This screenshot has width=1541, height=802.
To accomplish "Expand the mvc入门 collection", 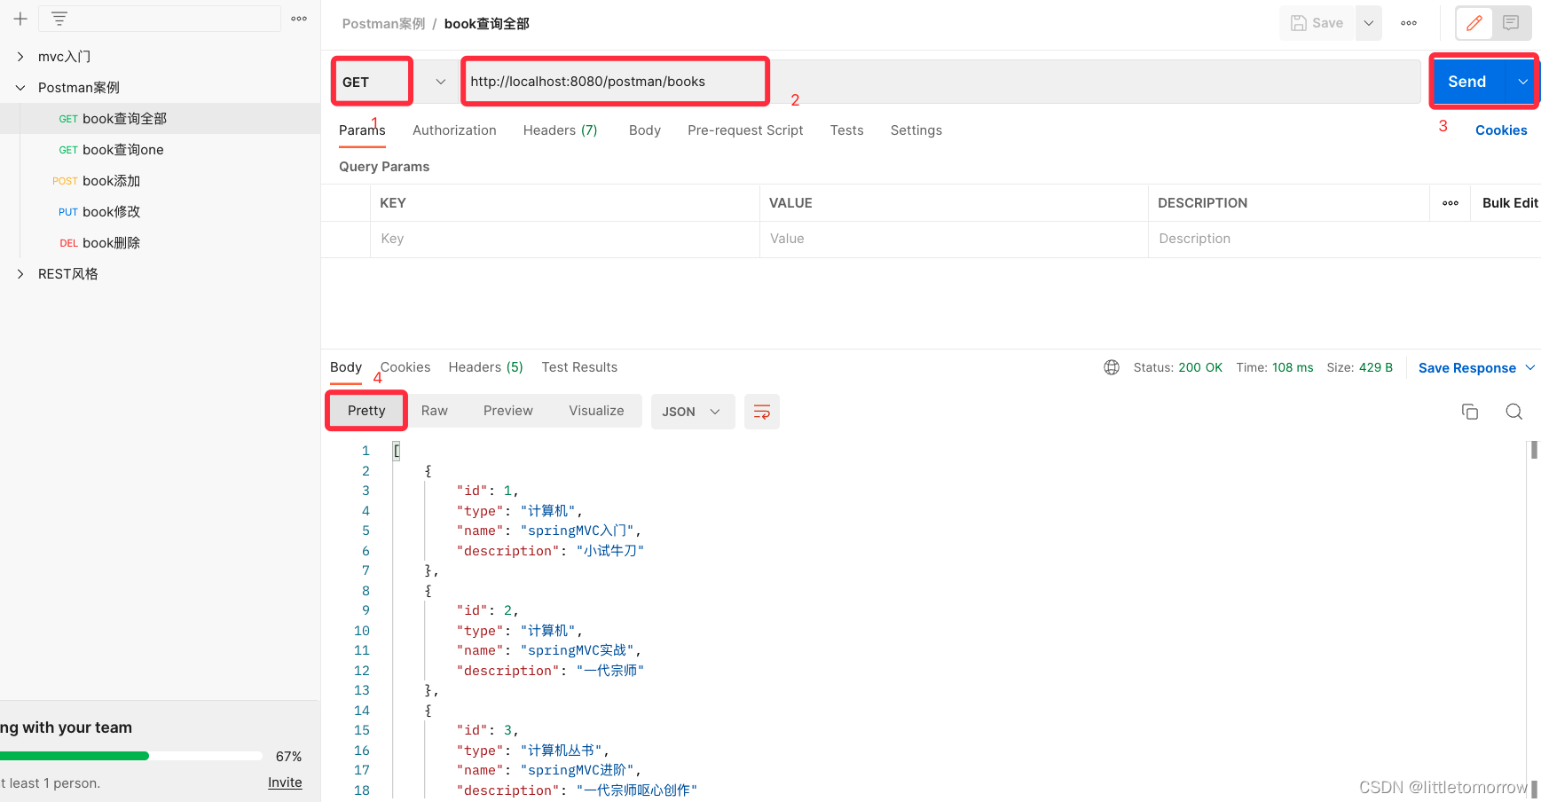I will tap(20, 57).
